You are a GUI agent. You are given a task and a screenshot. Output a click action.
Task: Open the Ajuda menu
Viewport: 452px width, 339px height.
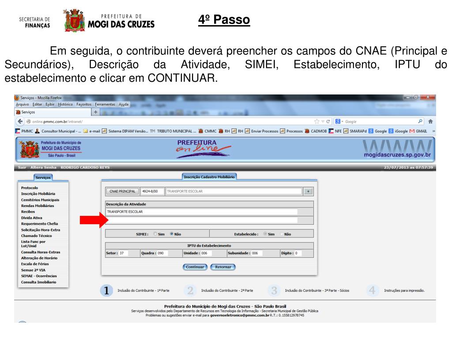coord(124,104)
